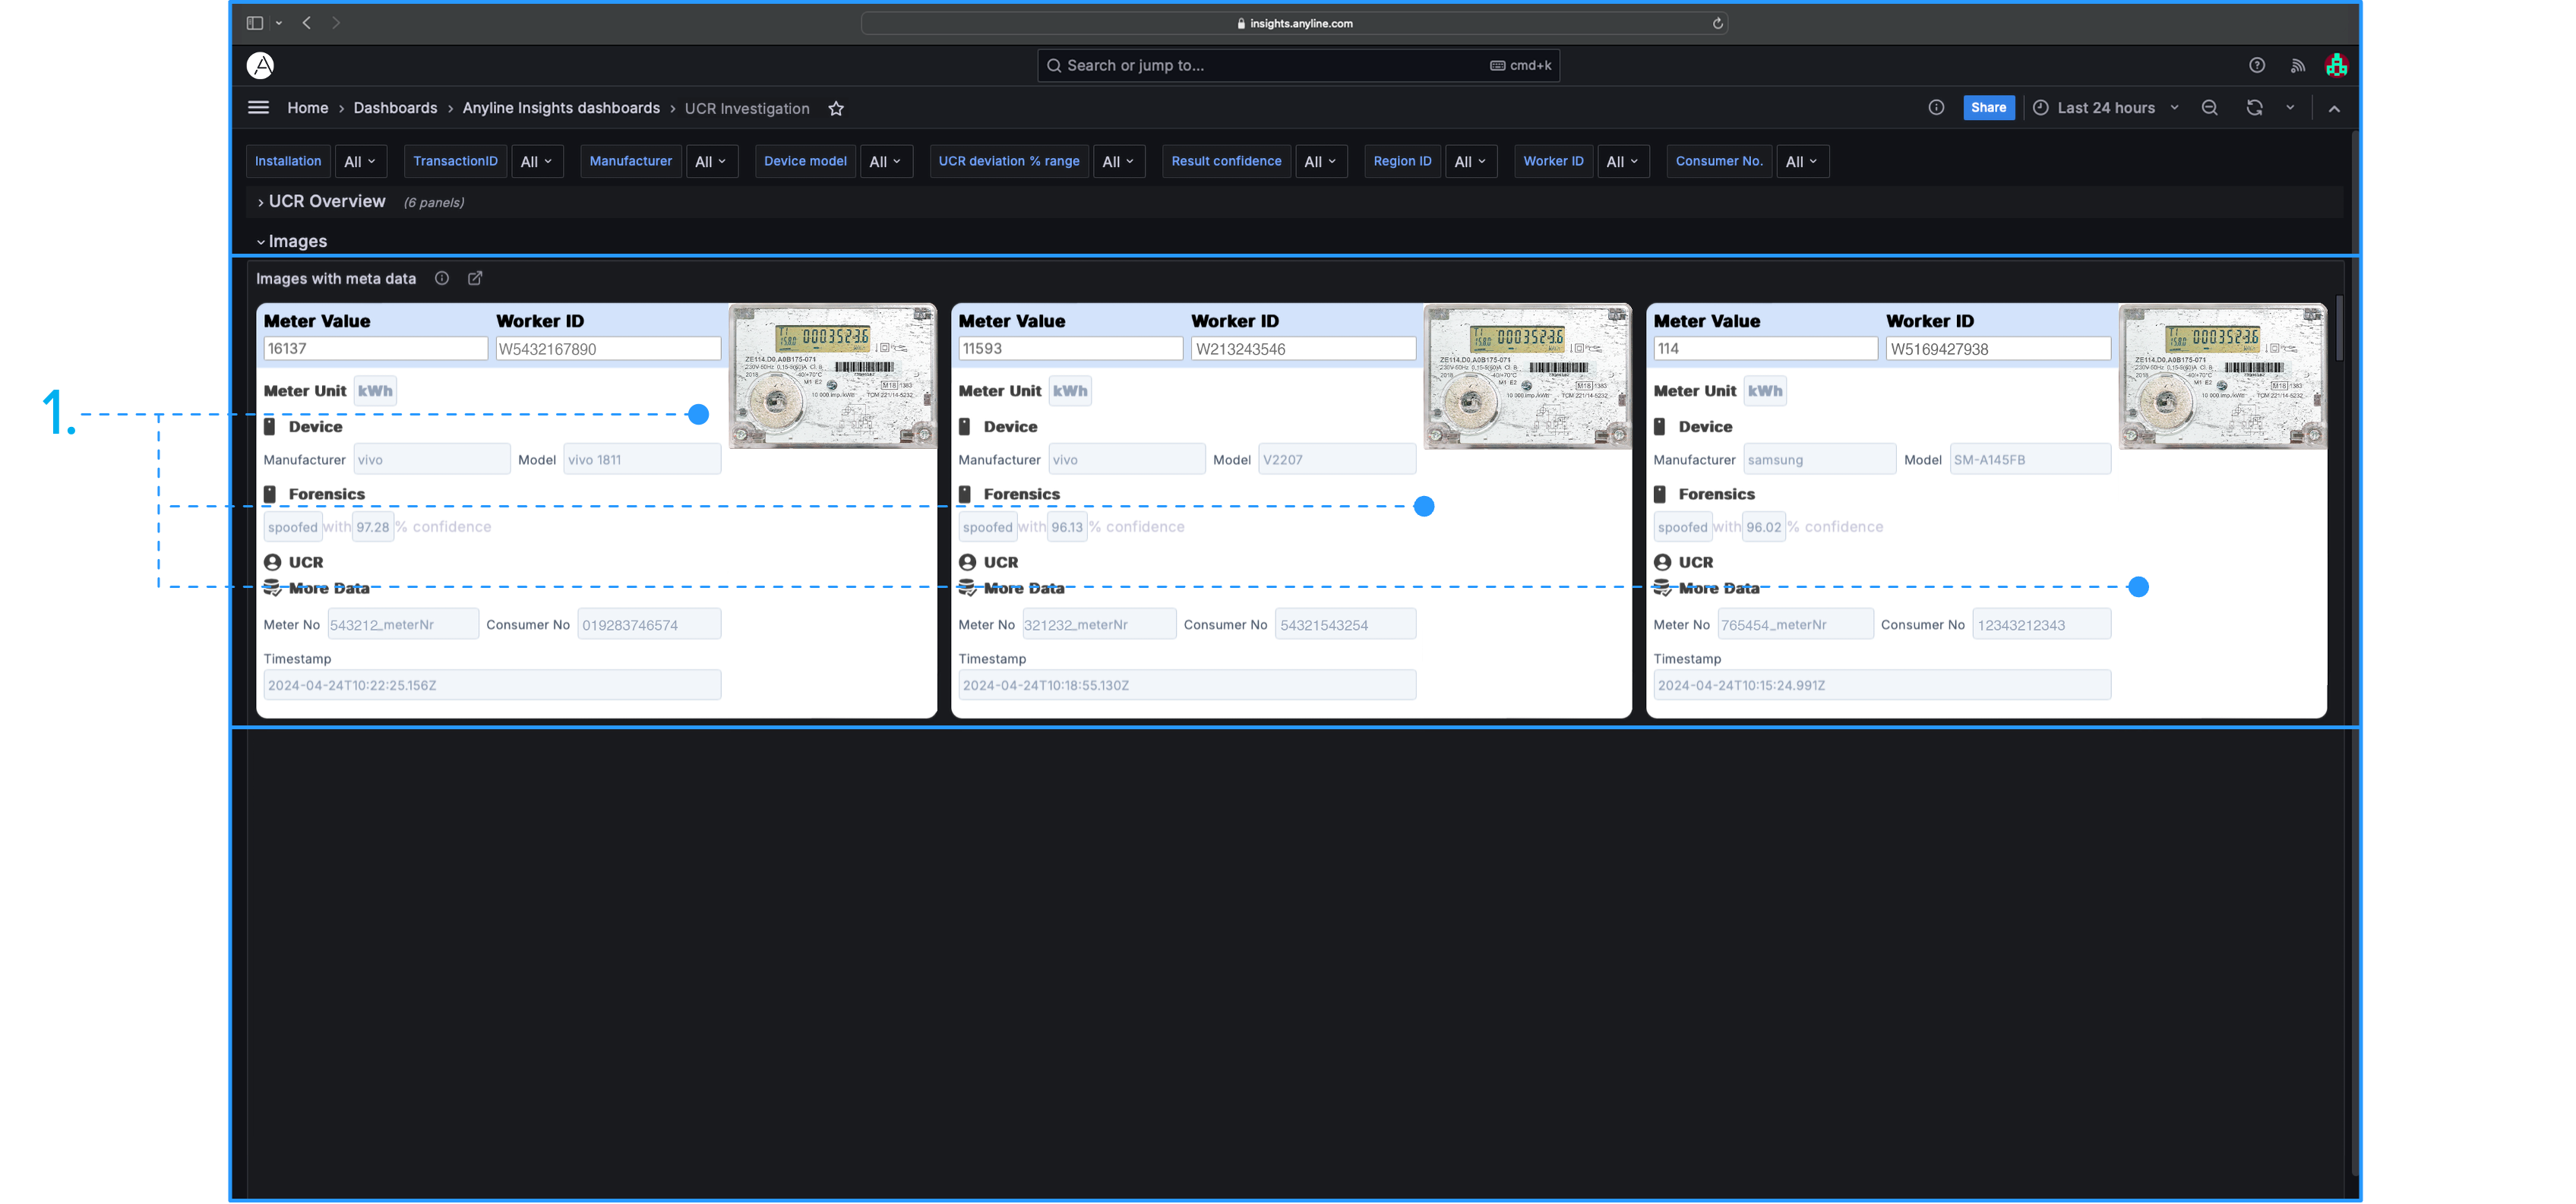Image resolution: width=2576 pixels, height=1204 pixels.
Task: Expand the UCR Overview row
Action: (x=326, y=202)
